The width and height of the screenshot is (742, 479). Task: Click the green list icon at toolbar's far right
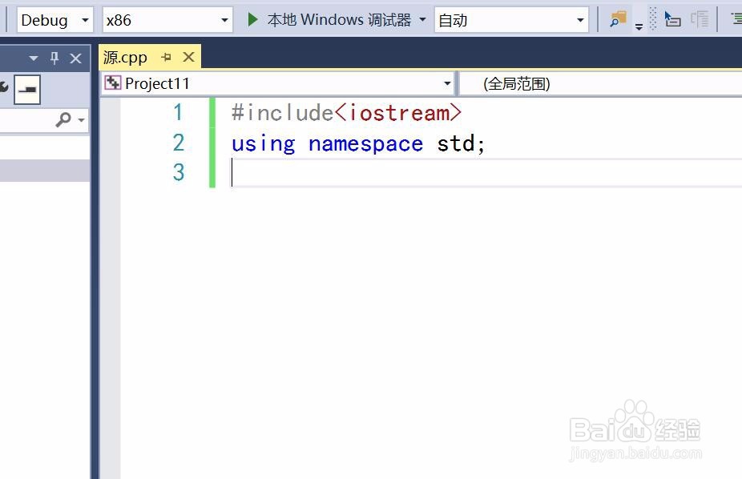737,18
